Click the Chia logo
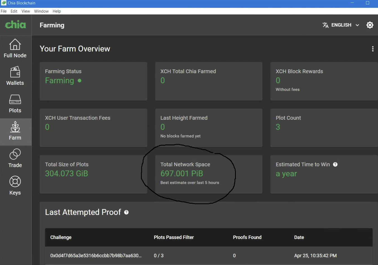The width and height of the screenshot is (378, 265). [16, 25]
